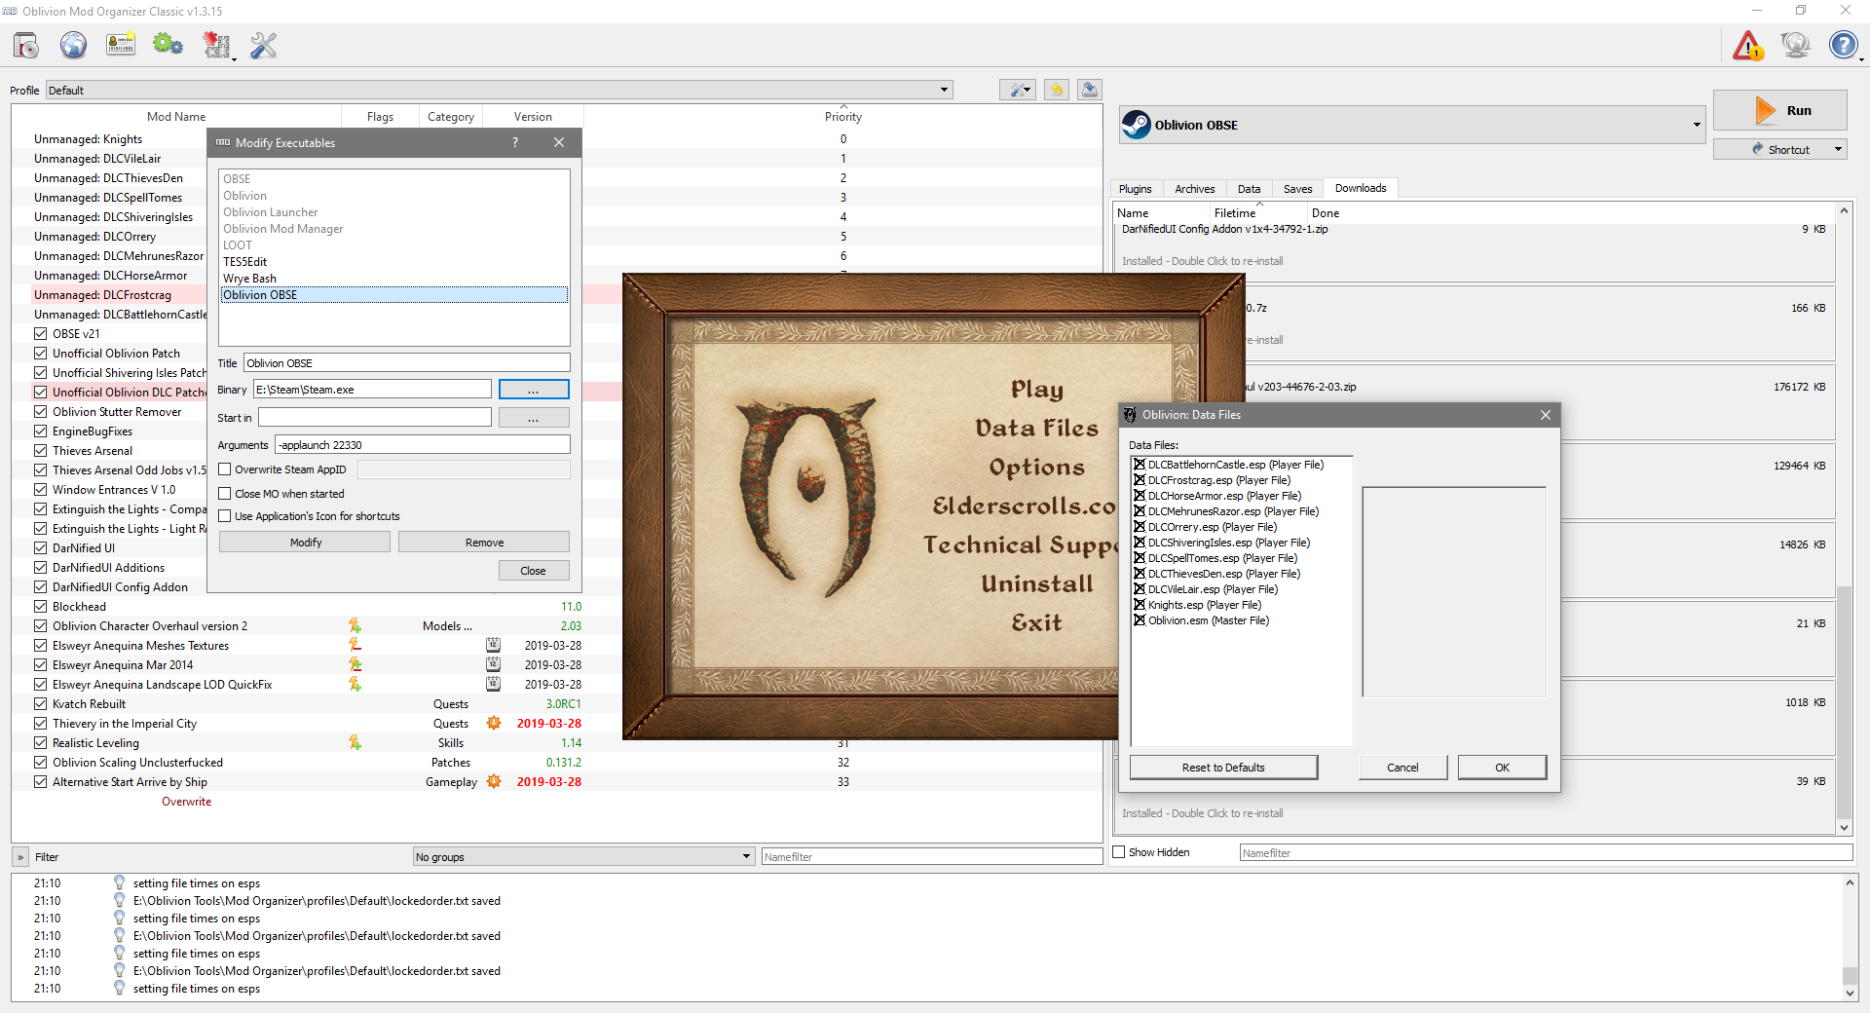Open the No groups dropdown
Image resolution: width=1870 pixels, height=1013 pixels.
click(583, 857)
